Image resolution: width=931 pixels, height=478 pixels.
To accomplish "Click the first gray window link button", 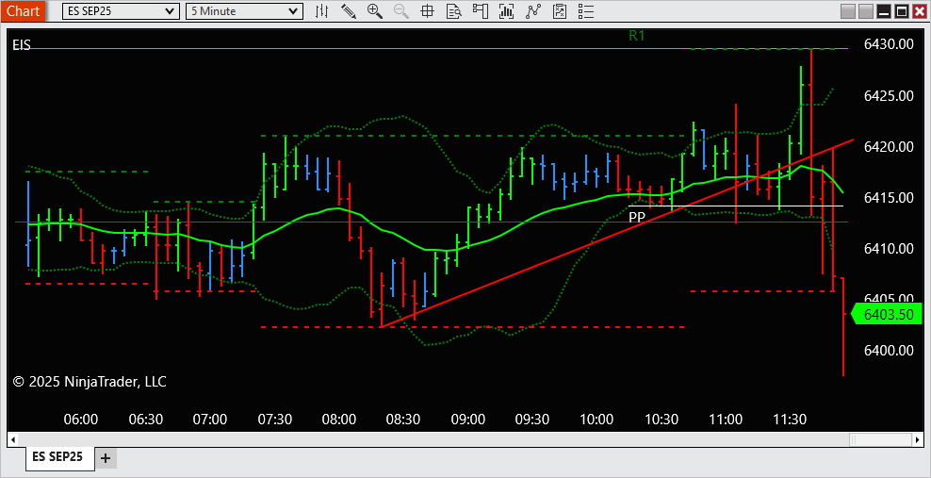I will pyautogui.click(x=848, y=11).
